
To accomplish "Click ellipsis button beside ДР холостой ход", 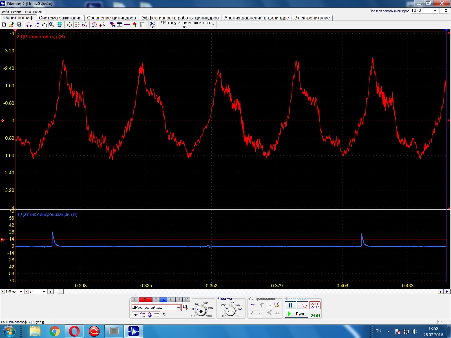I will pyautogui.click(x=178, y=308).
